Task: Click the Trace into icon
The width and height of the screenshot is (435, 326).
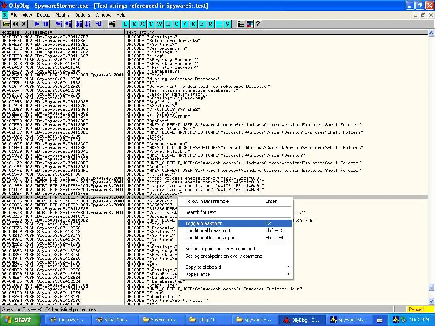Action: (79, 24)
